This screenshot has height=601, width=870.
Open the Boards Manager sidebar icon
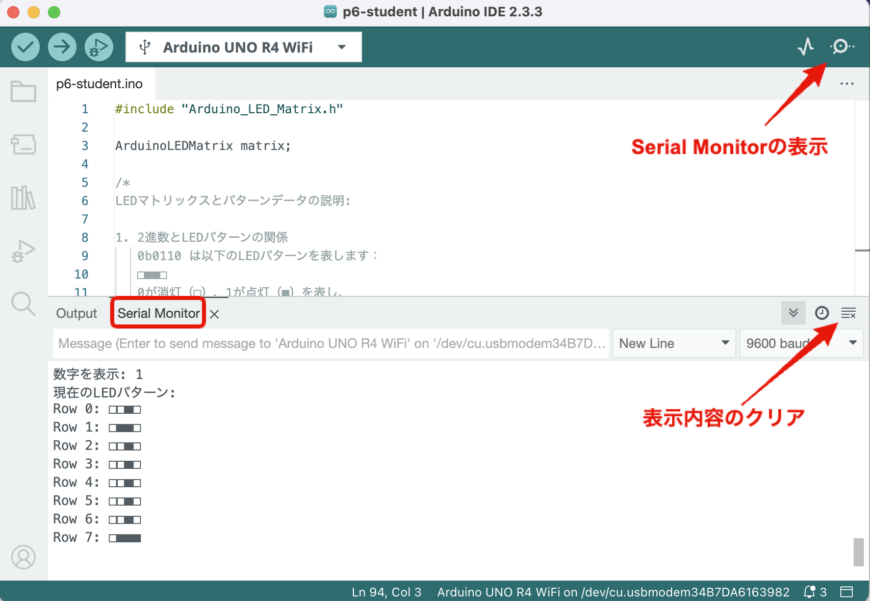23,144
